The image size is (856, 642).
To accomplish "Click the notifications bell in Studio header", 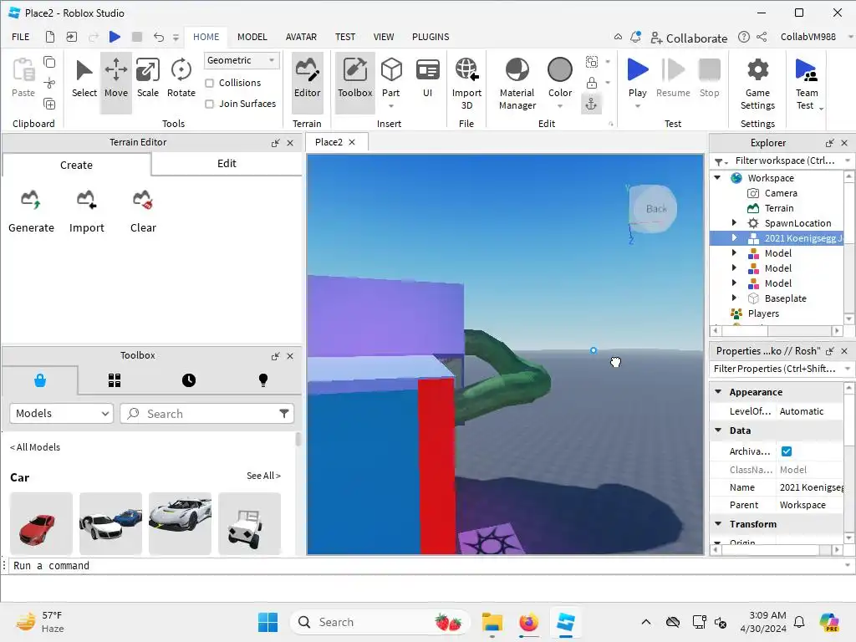I will [x=635, y=37].
